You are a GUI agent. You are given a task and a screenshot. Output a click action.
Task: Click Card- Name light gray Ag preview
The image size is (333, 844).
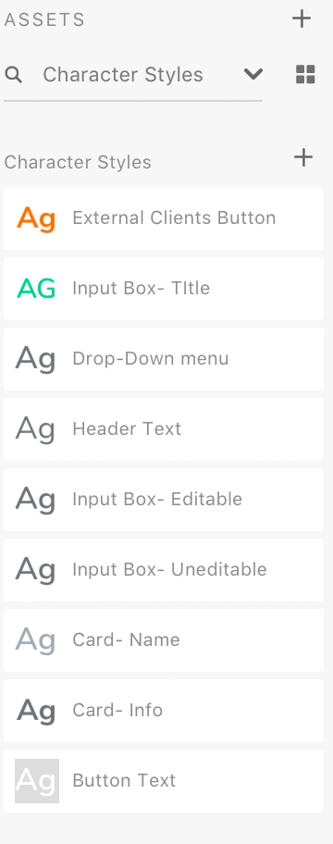click(x=35, y=640)
